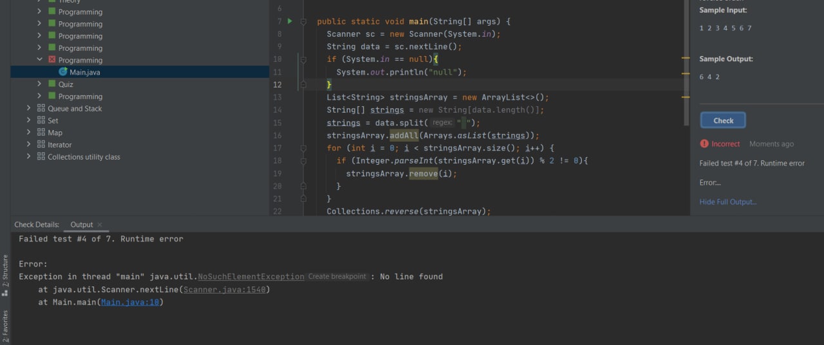Viewport: 824px width, 345px height.
Task: Click the 'String data = sc.nextLine();' line
Action: pyautogui.click(x=394, y=46)
